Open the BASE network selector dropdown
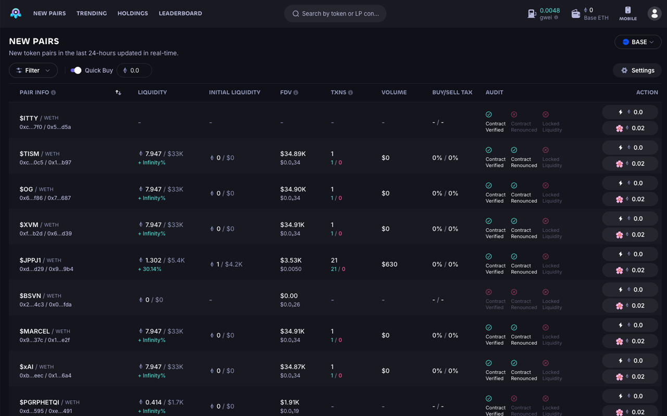This screenshot has width=667, height=416. click(x=638, y=42)
